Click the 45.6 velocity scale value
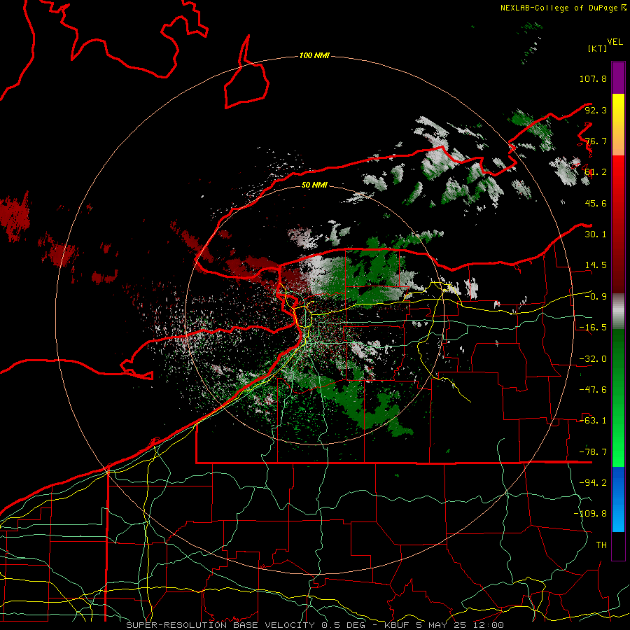The width and height of the screenshot is (630, 630). coord(596,203)
